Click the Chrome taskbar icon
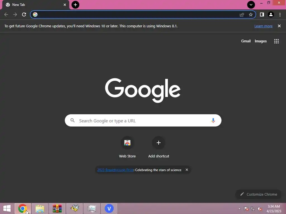Image resolution: width=286 pixels, height=214 pixels. pos(23,208)
